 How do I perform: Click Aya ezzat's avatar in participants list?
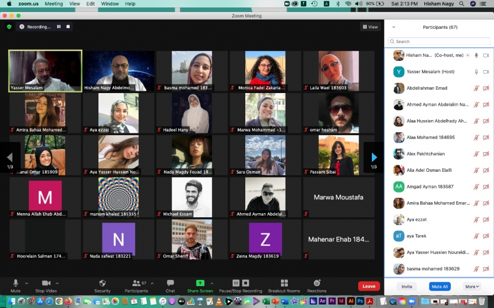click(398, 220)
